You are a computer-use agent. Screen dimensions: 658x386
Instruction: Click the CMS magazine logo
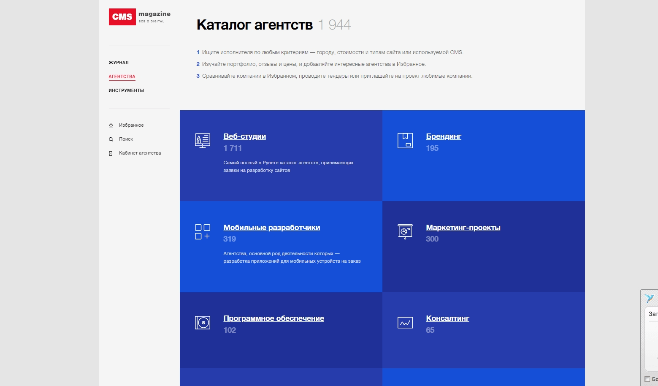coord(139,17)
